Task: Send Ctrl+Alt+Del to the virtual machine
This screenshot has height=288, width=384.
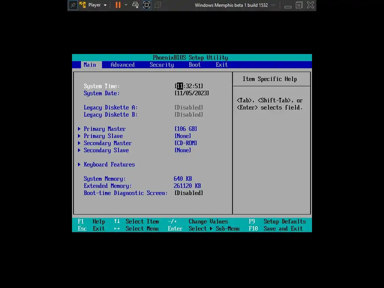Action: tap(135, 5)
